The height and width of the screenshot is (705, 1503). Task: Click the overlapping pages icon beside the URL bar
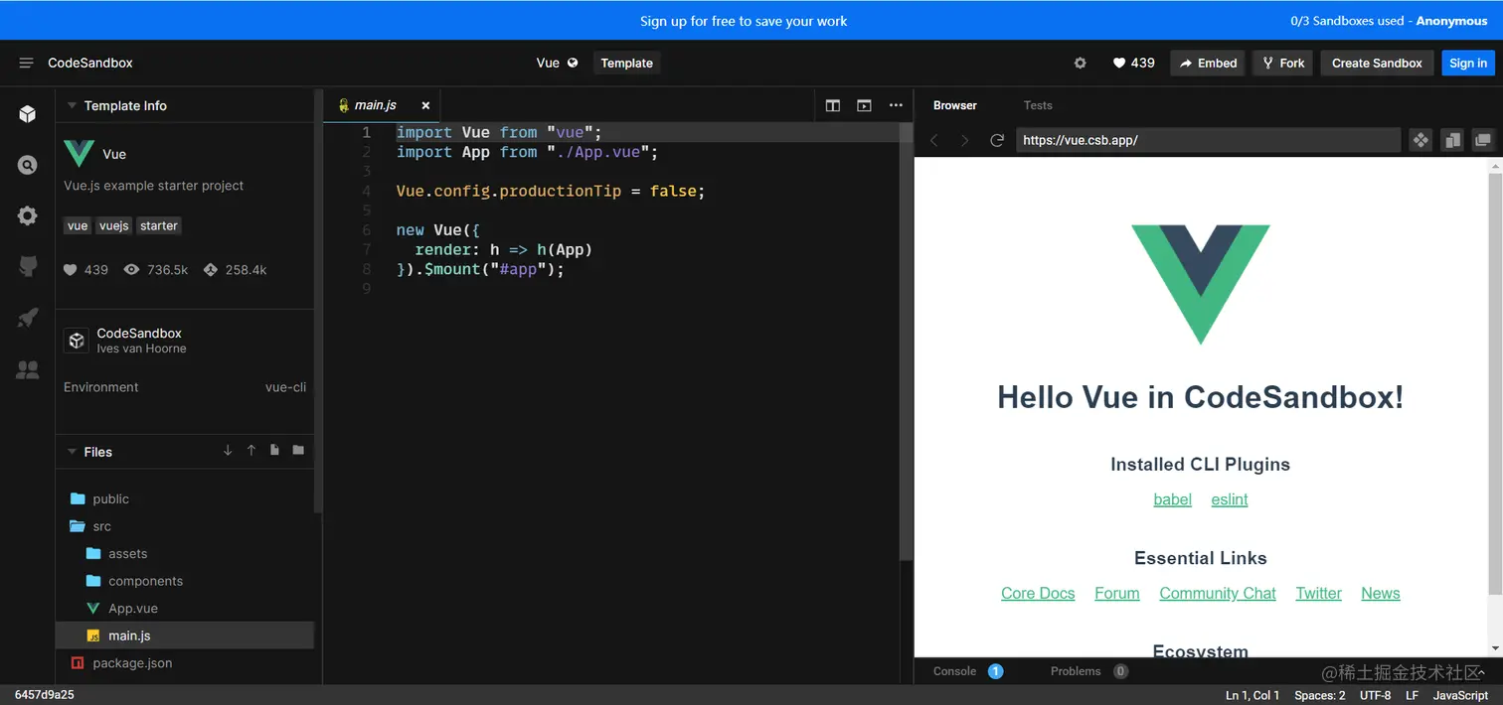[x=1453, y=141]
